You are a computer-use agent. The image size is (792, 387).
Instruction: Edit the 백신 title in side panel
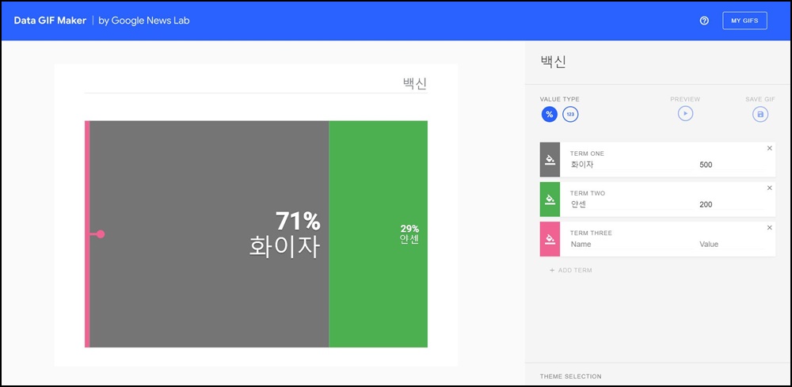point(553,62)
